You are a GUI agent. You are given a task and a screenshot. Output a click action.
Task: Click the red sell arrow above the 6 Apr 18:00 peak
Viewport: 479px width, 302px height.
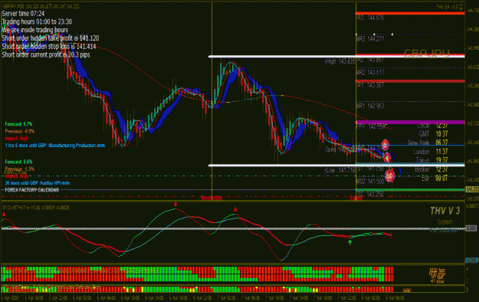pyautogui.click(x=176, y=204)
